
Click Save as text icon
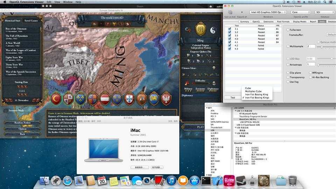(x=230, y=12)
